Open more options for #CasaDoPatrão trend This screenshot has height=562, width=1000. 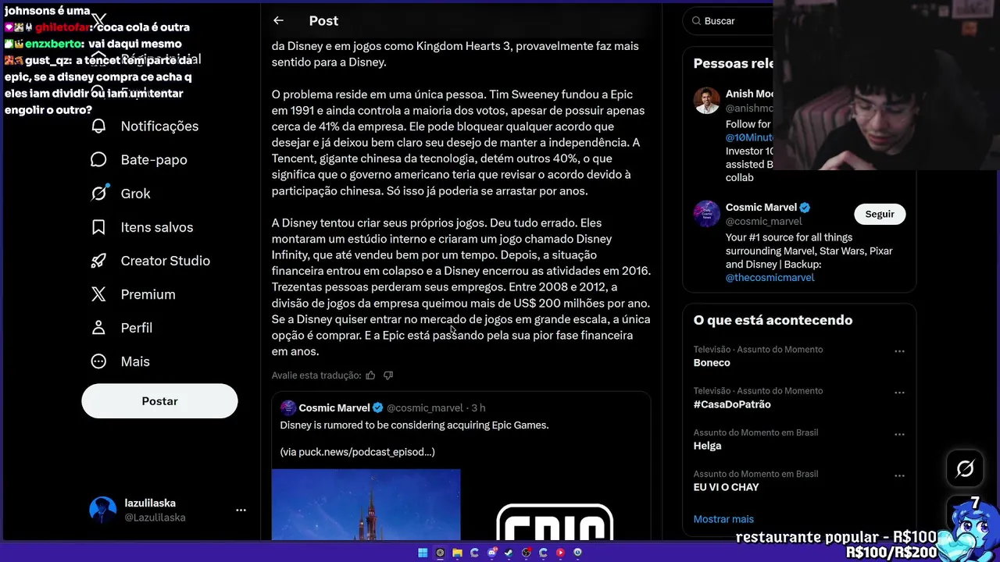(x=899, y=393)
